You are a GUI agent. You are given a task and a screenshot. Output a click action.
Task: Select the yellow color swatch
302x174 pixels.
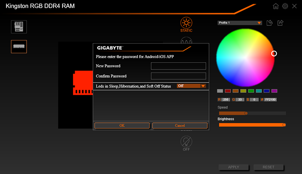tap(243, 91)
